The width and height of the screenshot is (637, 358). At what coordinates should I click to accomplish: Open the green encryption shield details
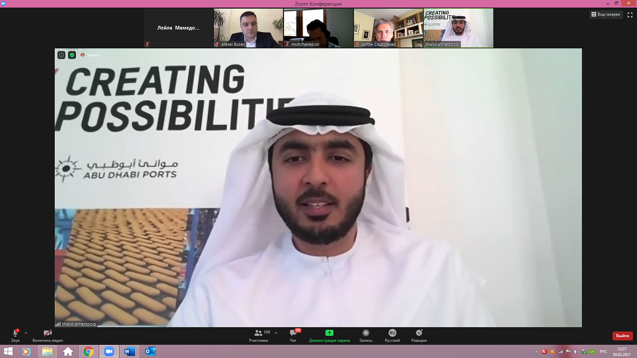[x=72, y=55]
